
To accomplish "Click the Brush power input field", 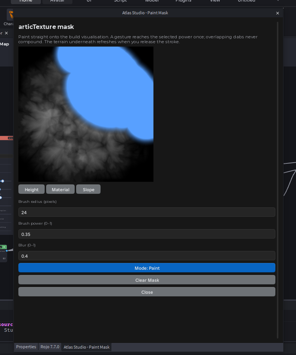I will [147, 234].
